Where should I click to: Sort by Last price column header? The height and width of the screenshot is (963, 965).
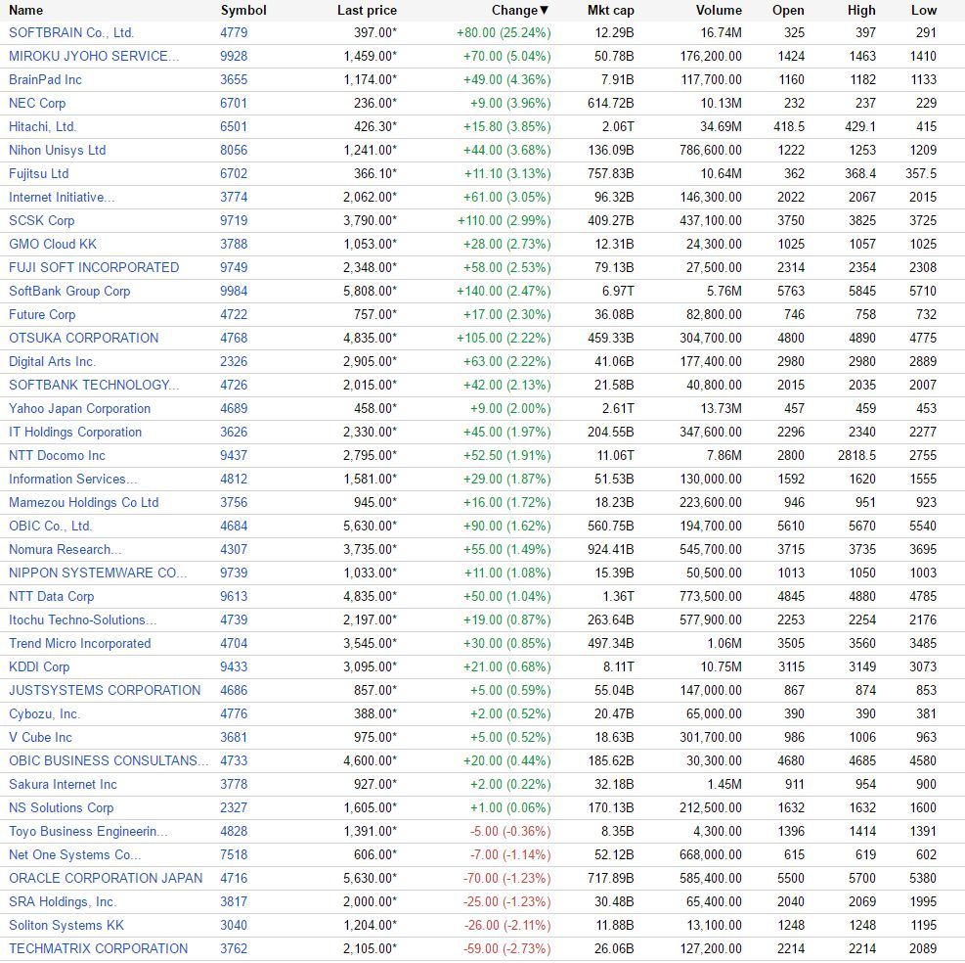367,10
